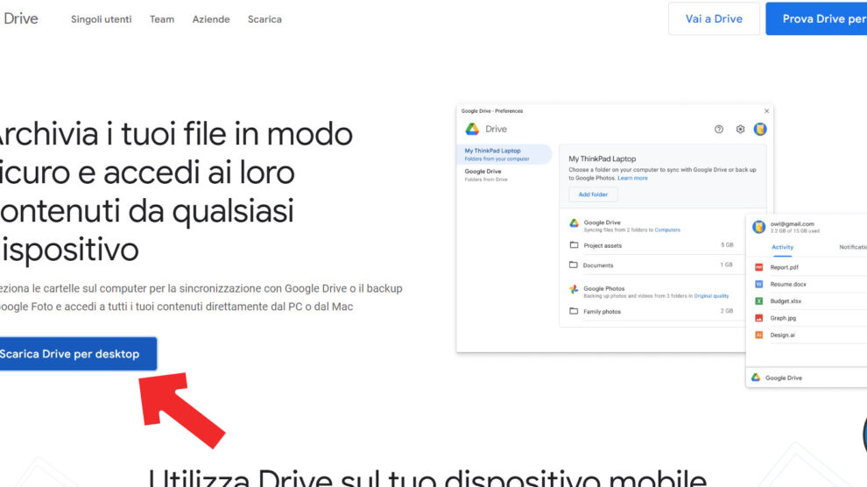Click the folder icon for Project assets
The image size is (867, 487).
(574, 245)
